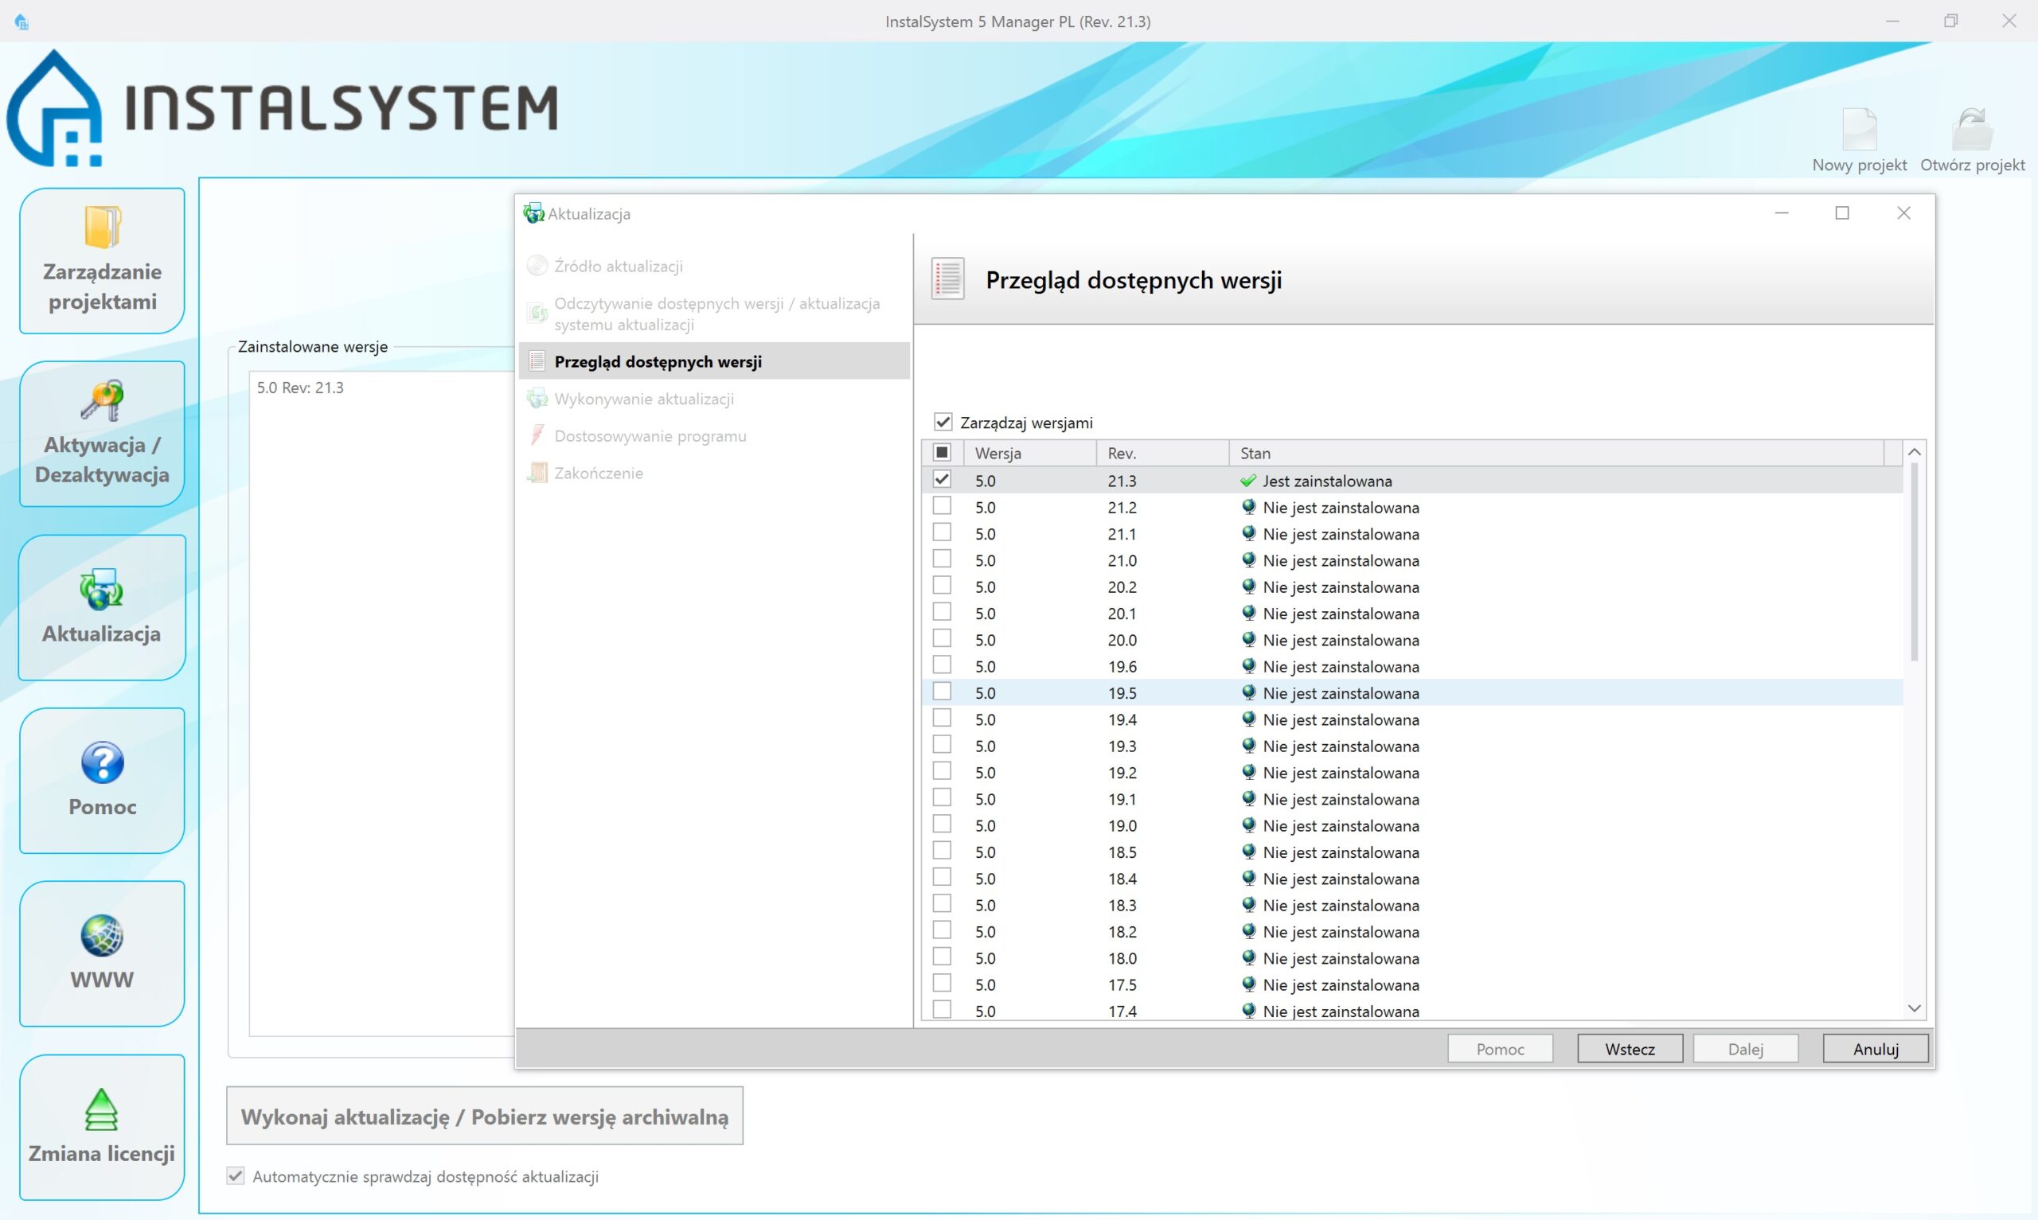Close the Aktualizacja dialog
This screenshot has width=2038, height=1220.
click(1903, 213)
